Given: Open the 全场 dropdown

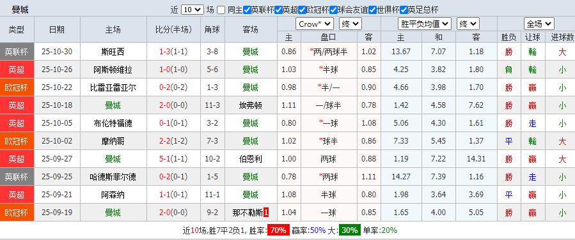Looking at the screenshot, I should (539, 24).
